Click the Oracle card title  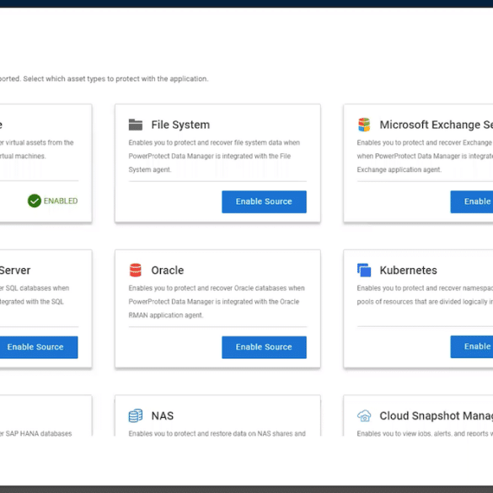pos(168,270)
